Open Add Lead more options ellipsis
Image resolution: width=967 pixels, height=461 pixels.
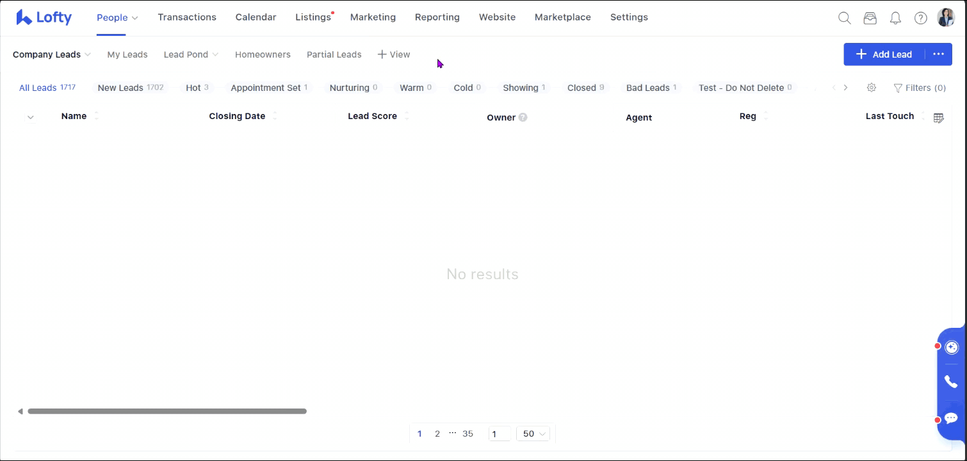tap(938, 54)
